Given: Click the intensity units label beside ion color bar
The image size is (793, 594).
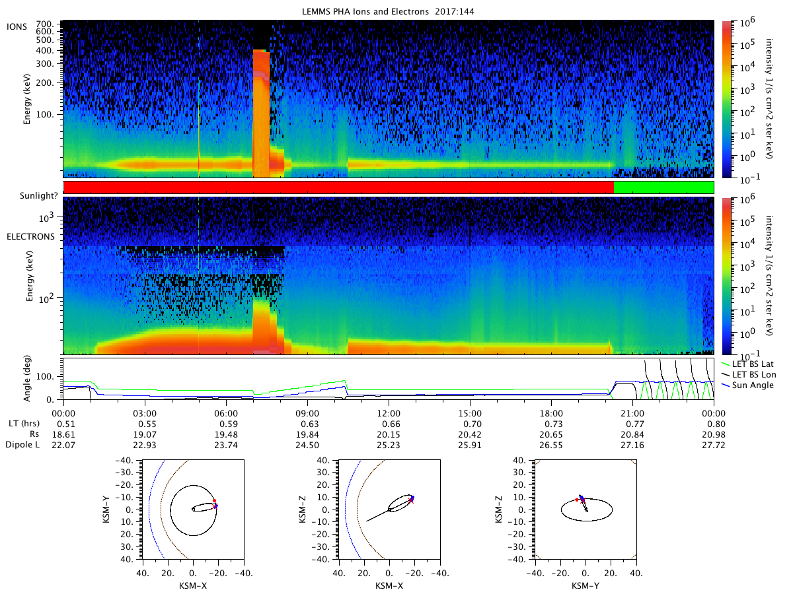Looking at the screenshot, I should click(770, 99).
